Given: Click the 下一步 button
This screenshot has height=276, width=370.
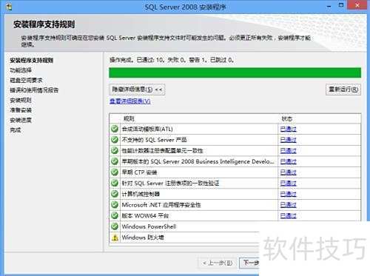Looking at the screenshot, I should pyautogui.click(x=249, y=263).
